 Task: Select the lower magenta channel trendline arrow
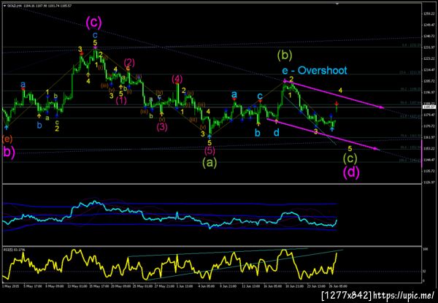coord(323,134)
